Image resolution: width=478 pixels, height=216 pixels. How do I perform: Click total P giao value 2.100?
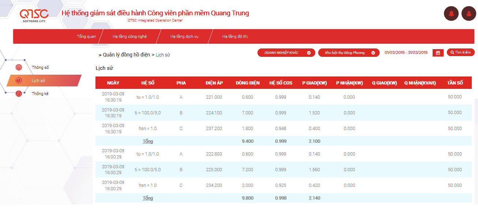(314, 141)
